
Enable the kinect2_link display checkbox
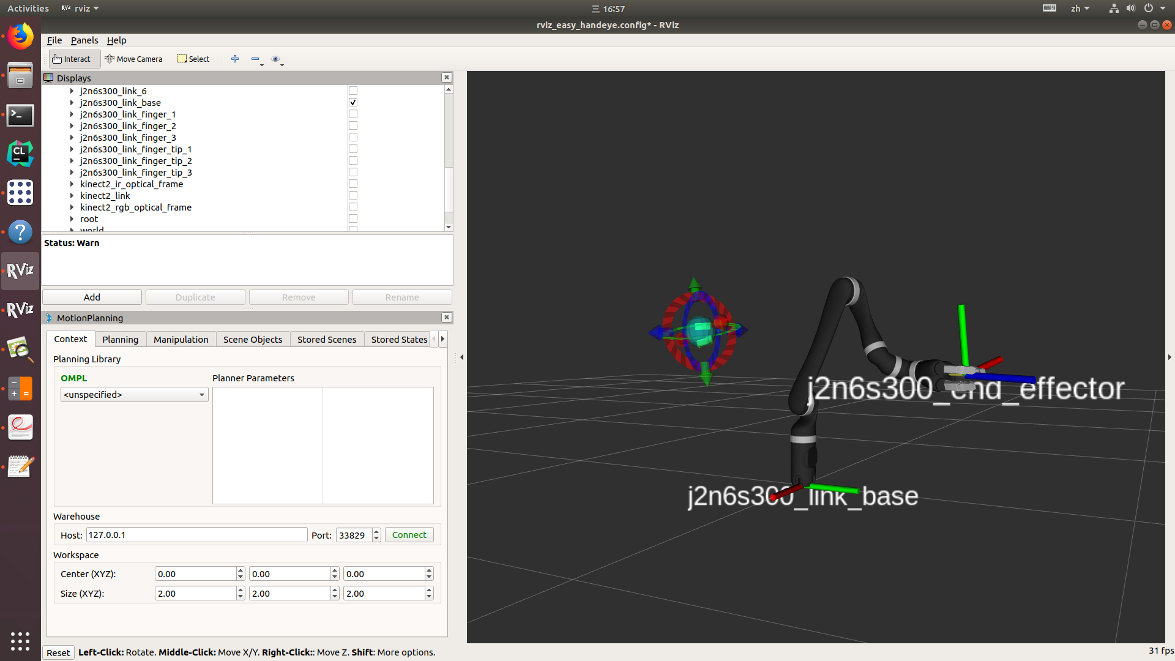point(352,195)
